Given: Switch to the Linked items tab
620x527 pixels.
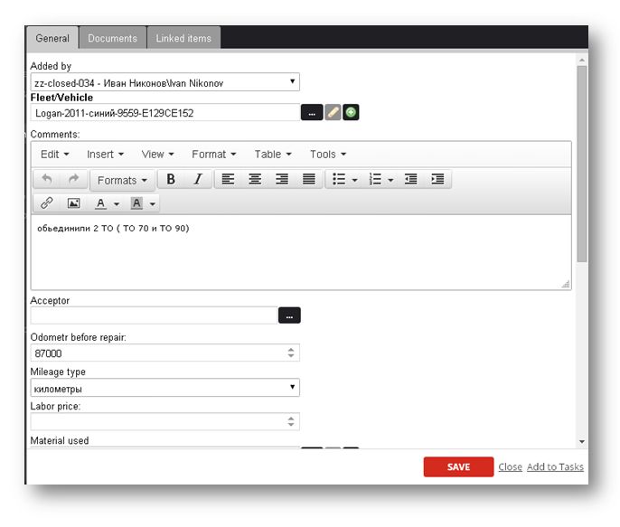Looking at the screenshot, I should 183,38.
